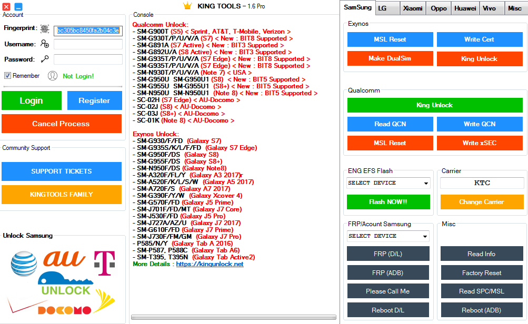Open the kingunlock.net link
Viewport: 528px width, 324px height.
pyautogui.click(x=210, y=264)
